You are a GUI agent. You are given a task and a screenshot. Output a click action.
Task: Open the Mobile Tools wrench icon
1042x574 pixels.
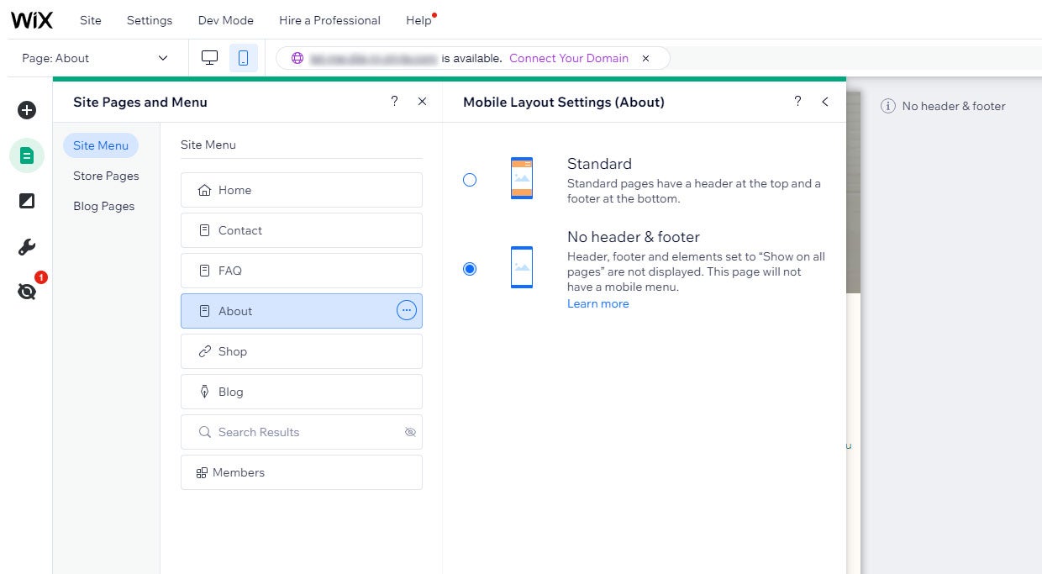(x=27, y=247)
